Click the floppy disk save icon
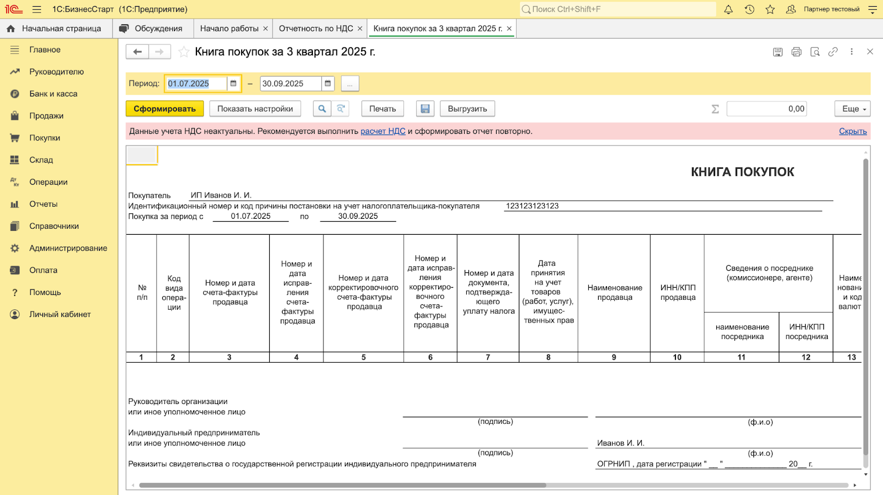883x495 pixels. coord(425,109)
